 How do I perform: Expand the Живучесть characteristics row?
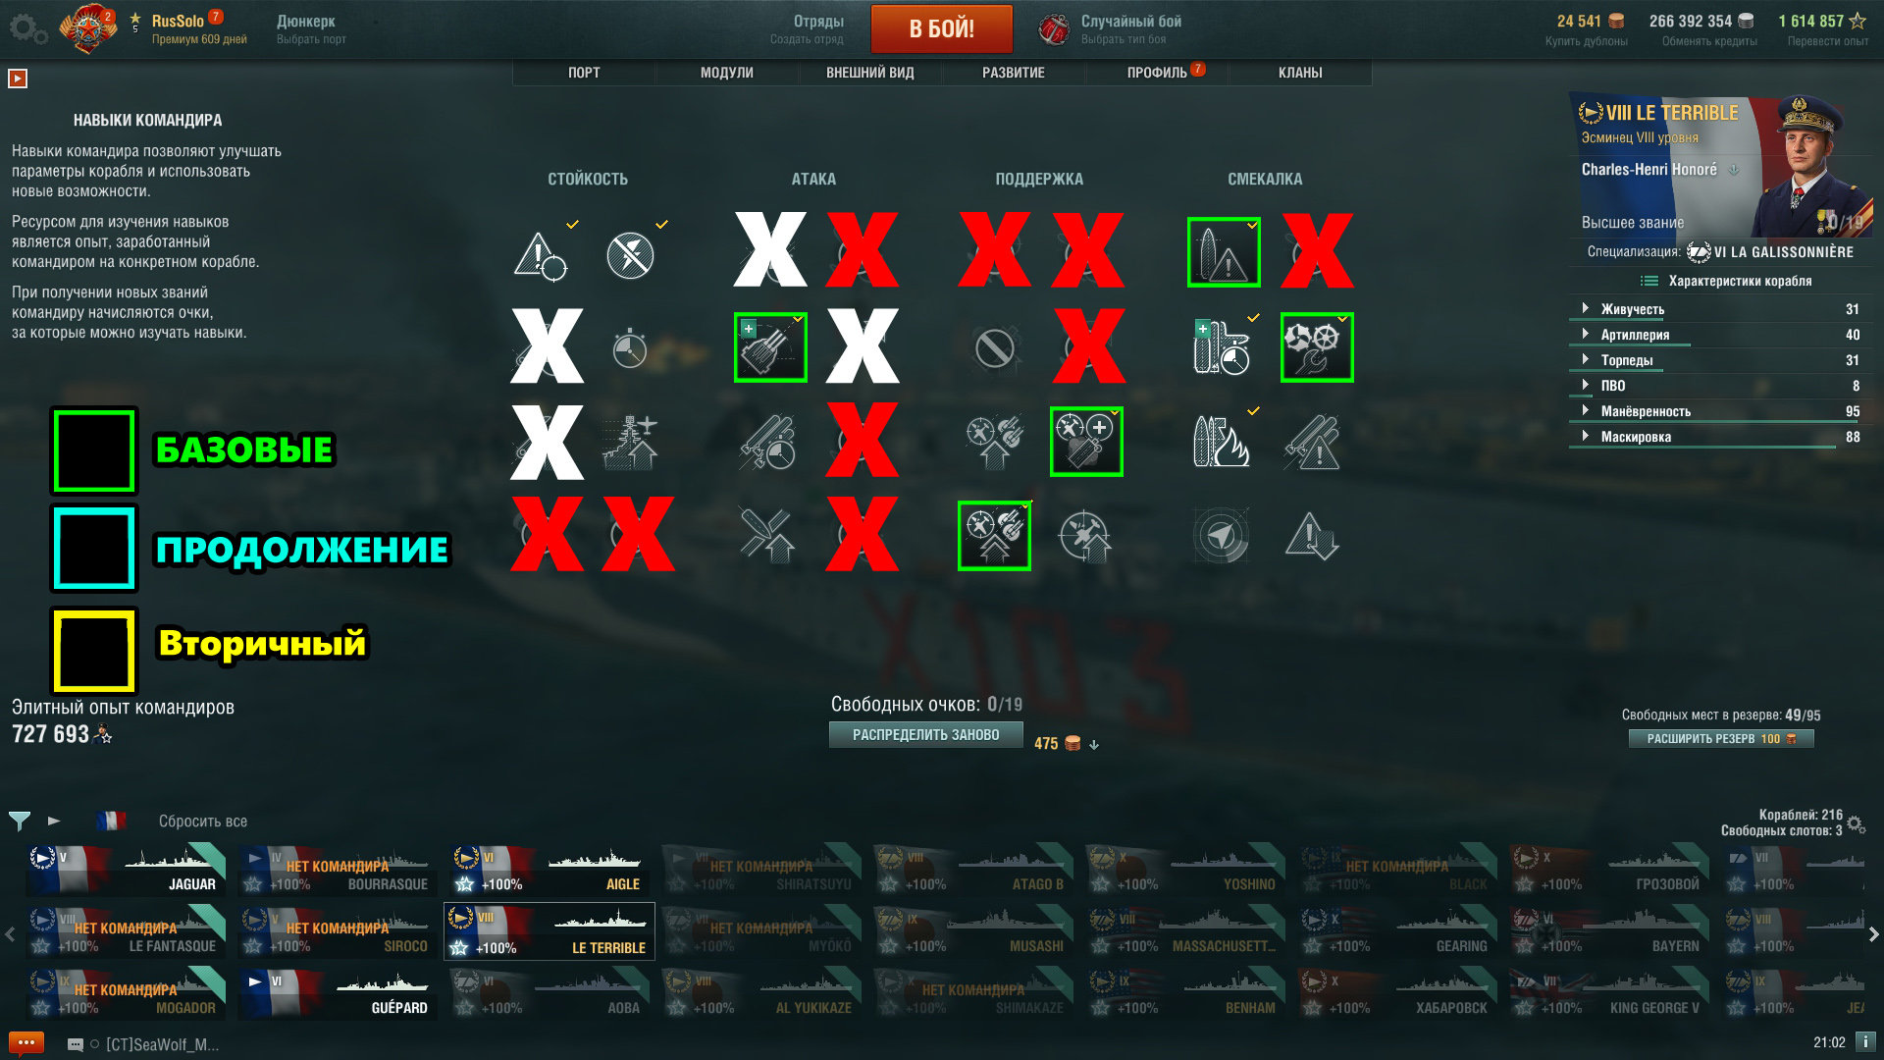[1717, 309]
